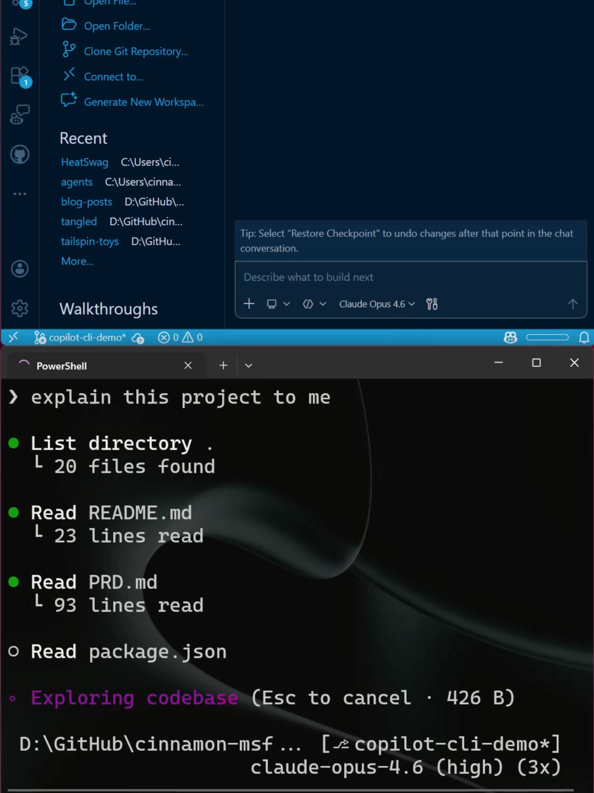
Task: Minimize the terminal window
Action: click(499, 363)
